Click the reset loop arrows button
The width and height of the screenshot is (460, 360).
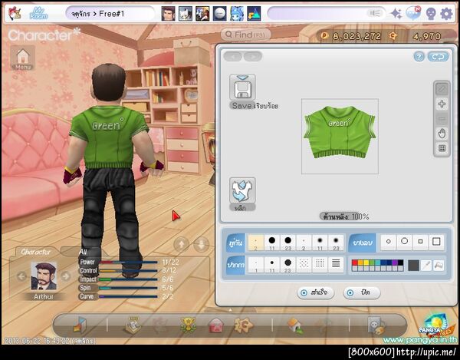pos(438,56)
